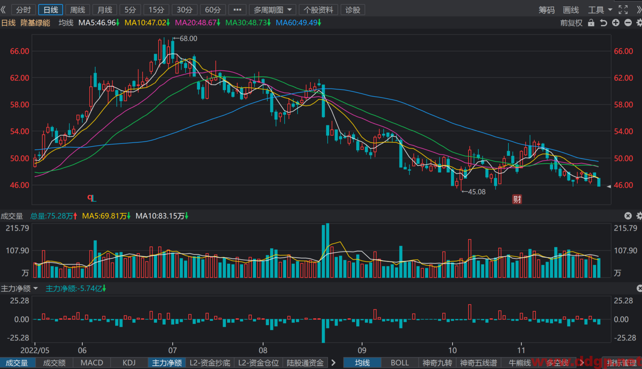Click the 45.08 low price label

pos(477,192)
